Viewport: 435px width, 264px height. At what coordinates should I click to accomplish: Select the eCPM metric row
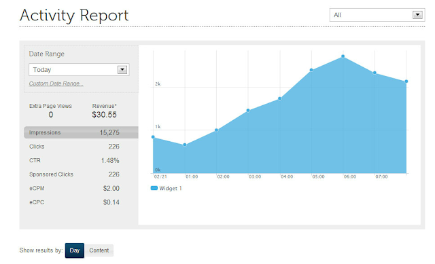pyautogui.click(x=74, y=189)
